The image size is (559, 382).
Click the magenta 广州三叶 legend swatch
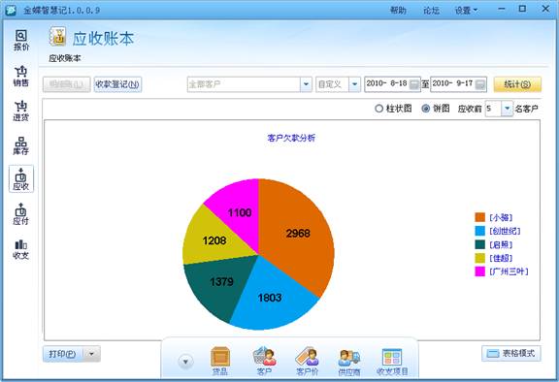[x=479, y=271]
